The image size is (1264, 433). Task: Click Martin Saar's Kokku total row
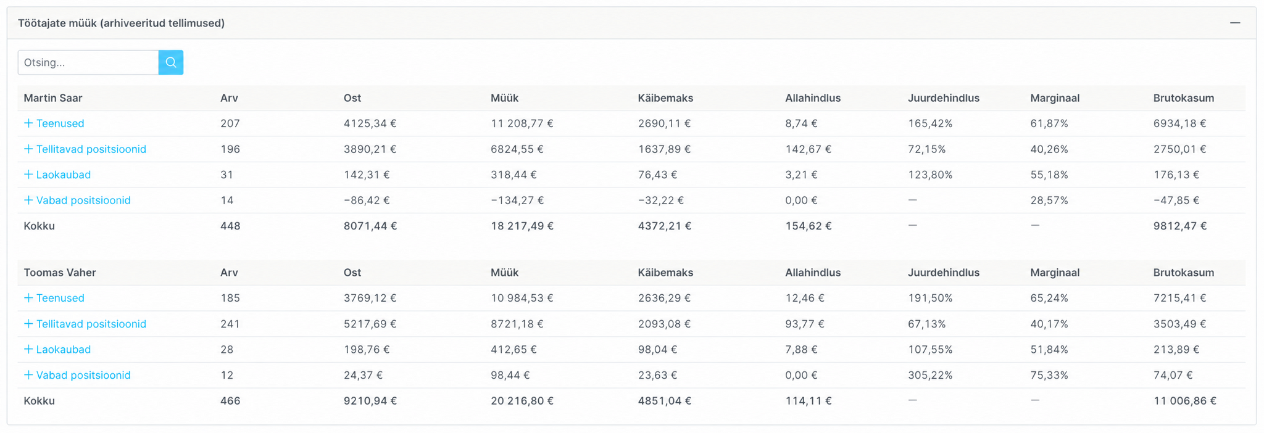[631, 226]
